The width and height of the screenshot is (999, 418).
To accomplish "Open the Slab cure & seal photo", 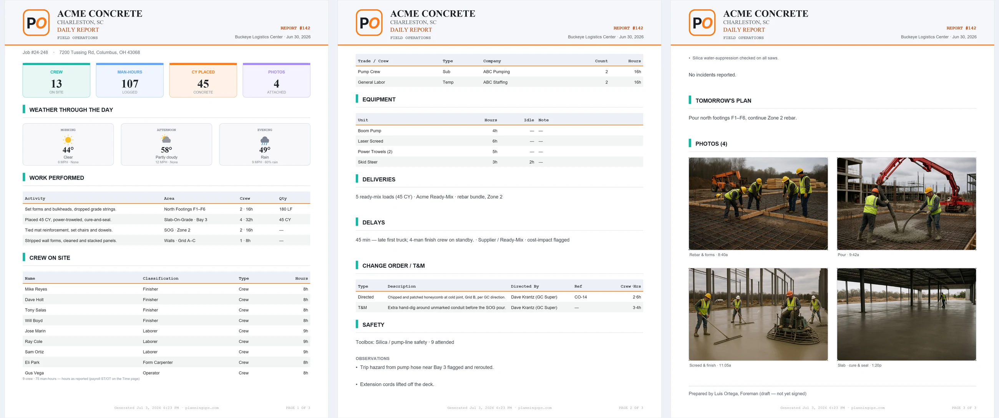I will 906,314.
